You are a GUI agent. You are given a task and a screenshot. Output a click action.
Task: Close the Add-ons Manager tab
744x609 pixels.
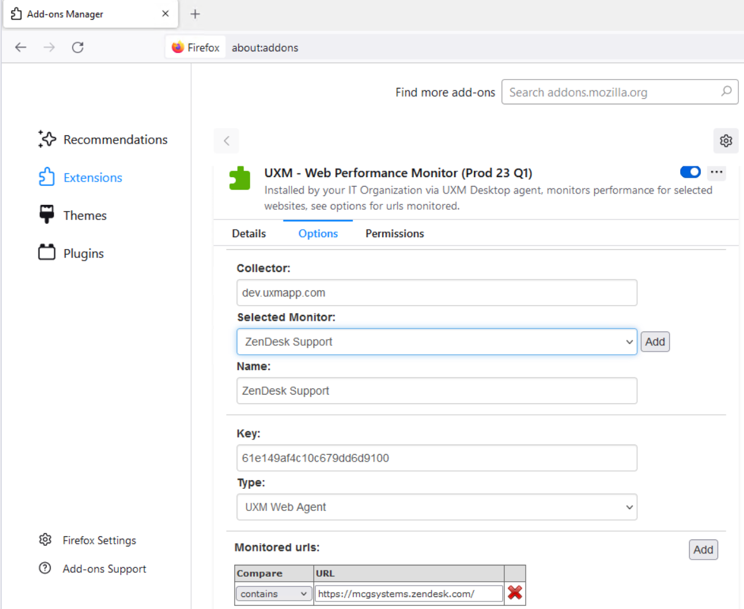165,14
